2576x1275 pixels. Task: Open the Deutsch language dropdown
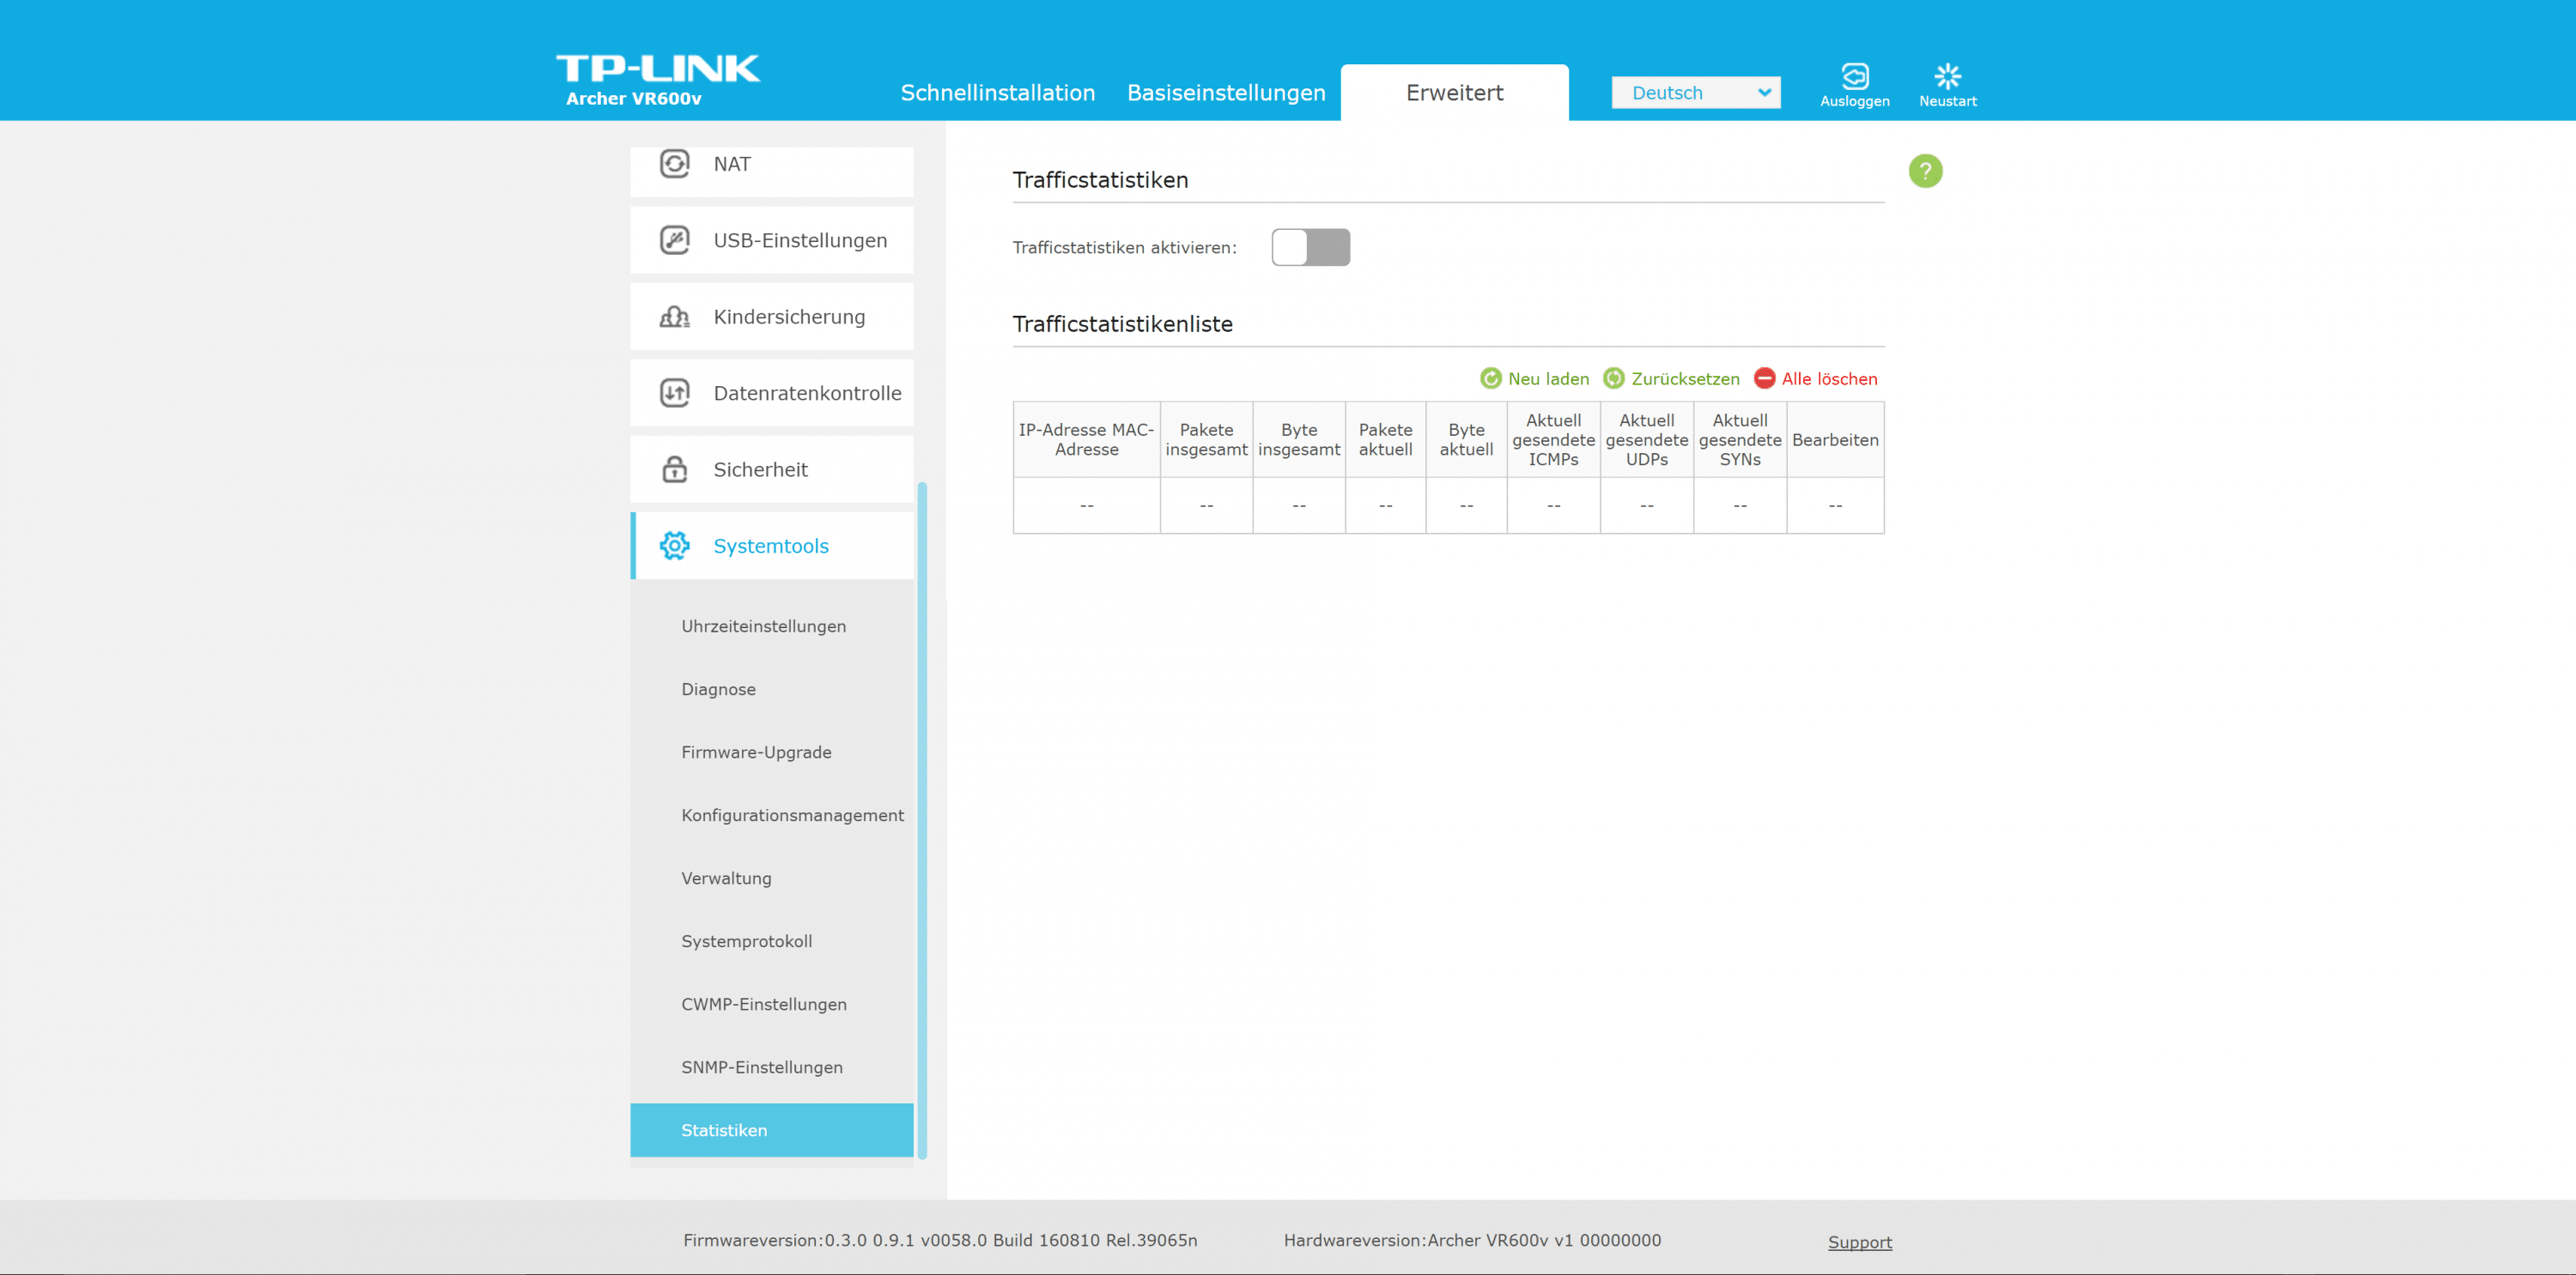pos(1695,93)
